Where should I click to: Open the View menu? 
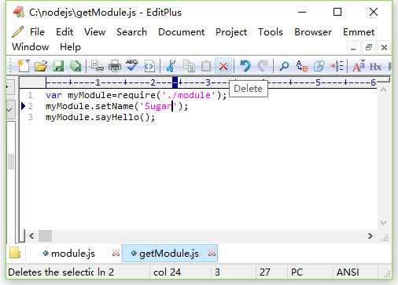[95, 32]
